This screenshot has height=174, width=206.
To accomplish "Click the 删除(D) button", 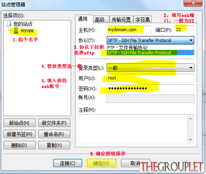I will click(x=20, y=145).
